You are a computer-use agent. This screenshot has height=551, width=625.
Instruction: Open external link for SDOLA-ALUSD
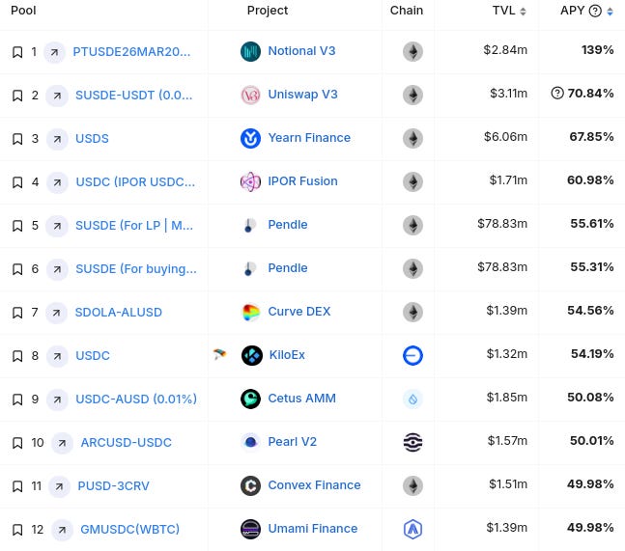(x=56, y=313)
